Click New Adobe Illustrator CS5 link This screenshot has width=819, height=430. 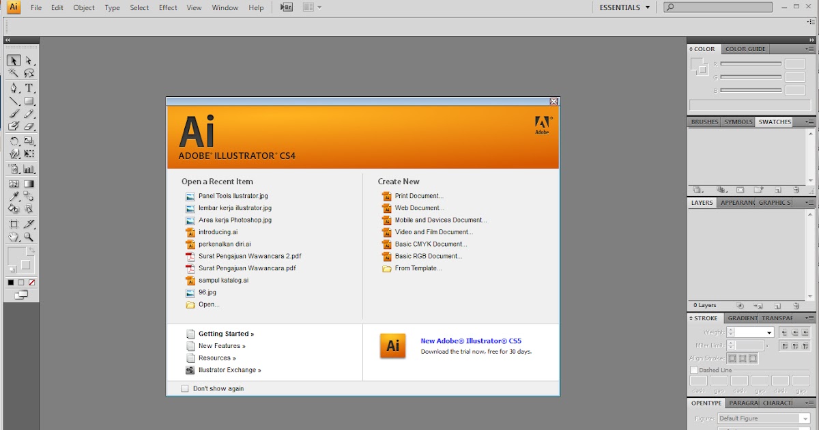click(x=471, y=341)
